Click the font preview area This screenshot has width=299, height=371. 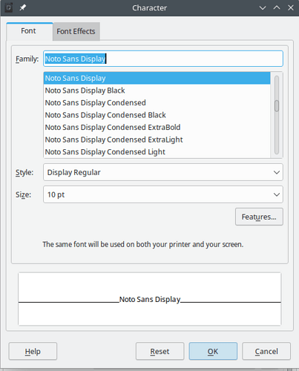coord(150,299)
